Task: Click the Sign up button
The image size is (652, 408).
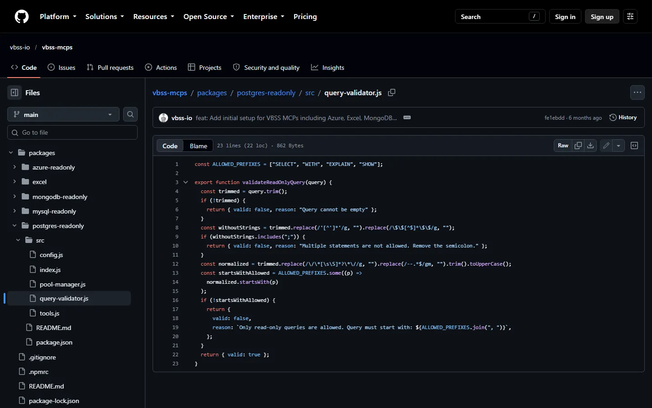Action: [602, 16]
